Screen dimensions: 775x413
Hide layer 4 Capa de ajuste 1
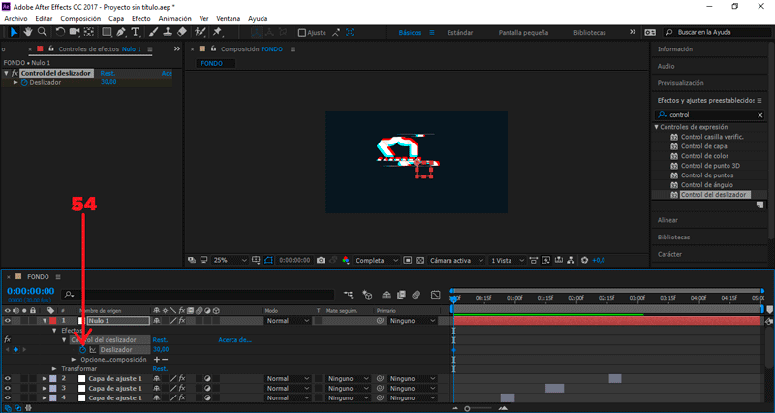[8, 397]
